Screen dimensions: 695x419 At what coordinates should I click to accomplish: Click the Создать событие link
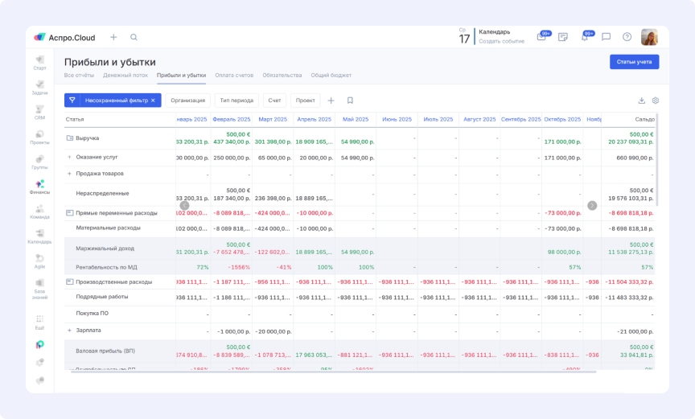[501, 41]
